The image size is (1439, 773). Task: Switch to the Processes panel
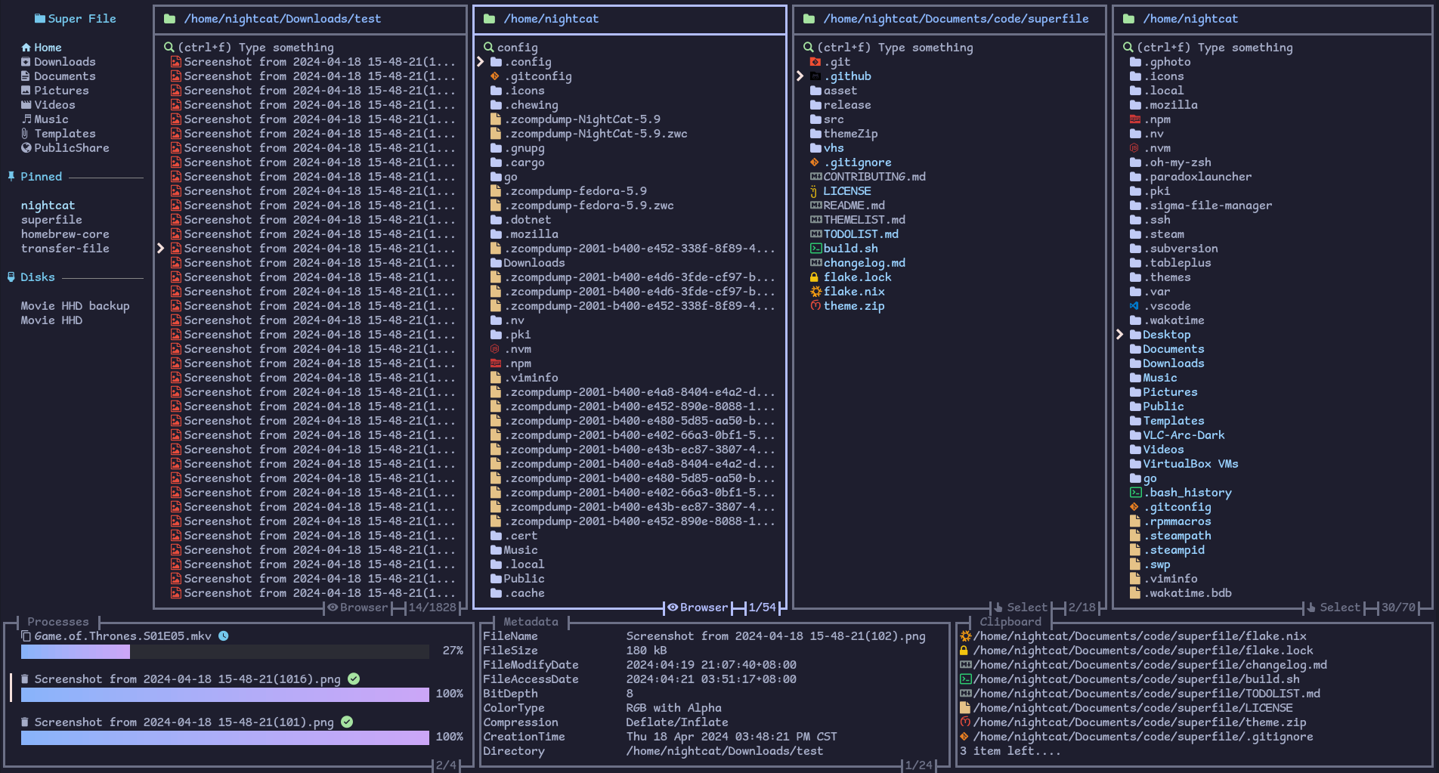pyautogui.click(x=58, y=621)
